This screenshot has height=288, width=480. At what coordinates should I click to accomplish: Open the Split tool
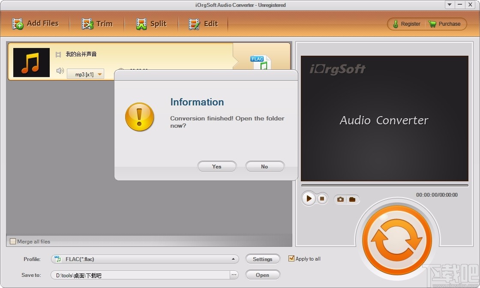[x=151, y=24]
